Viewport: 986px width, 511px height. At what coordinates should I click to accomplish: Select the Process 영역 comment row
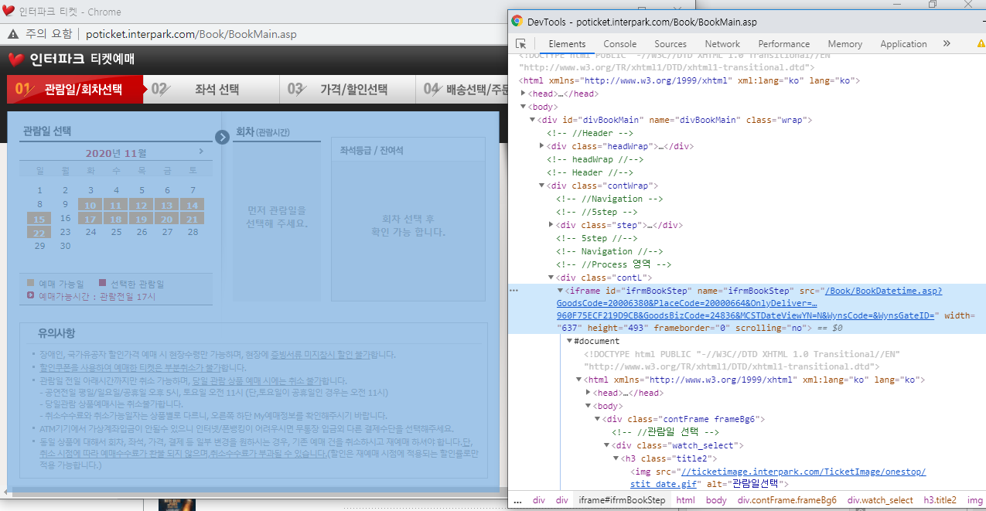tap(613, 264)
